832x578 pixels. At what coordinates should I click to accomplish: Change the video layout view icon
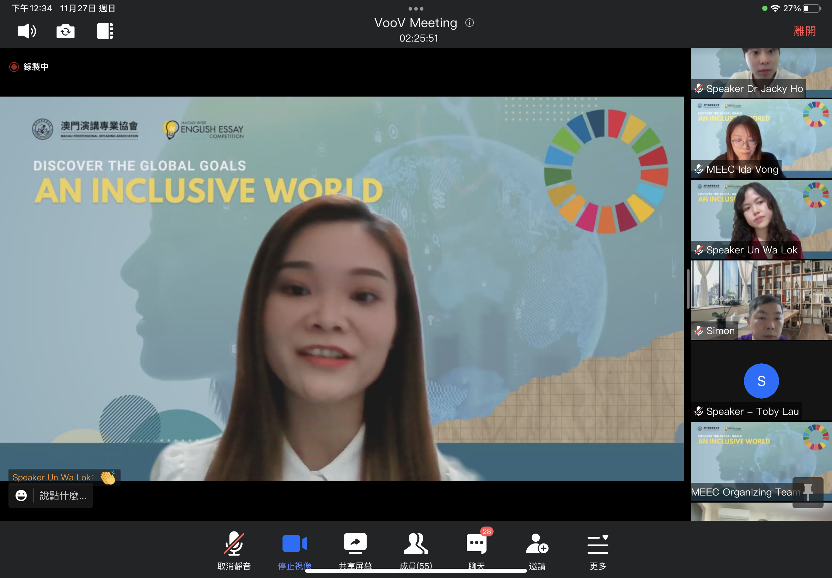[105, 31]
